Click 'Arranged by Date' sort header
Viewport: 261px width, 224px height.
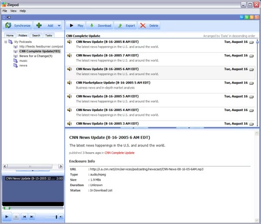coord(229,36)
